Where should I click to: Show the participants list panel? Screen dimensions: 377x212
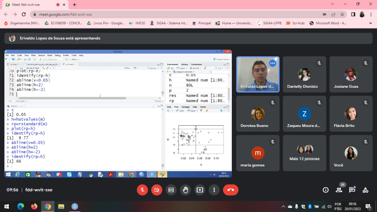[x=339, y=190]
